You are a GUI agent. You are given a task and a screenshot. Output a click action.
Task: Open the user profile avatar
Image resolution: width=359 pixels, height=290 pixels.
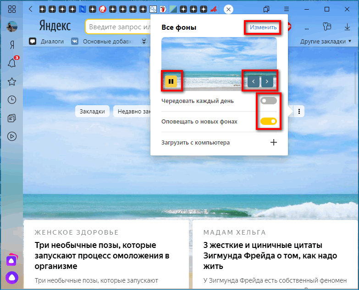11,27
